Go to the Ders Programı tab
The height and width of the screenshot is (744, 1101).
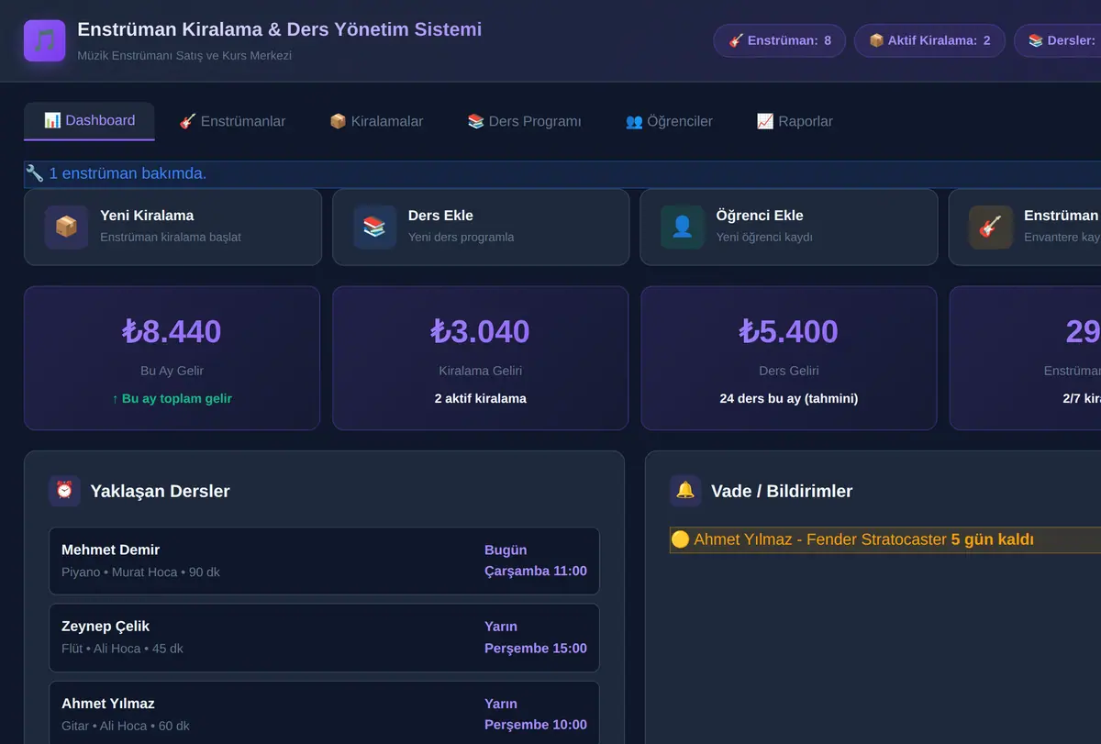pos(524,121)
